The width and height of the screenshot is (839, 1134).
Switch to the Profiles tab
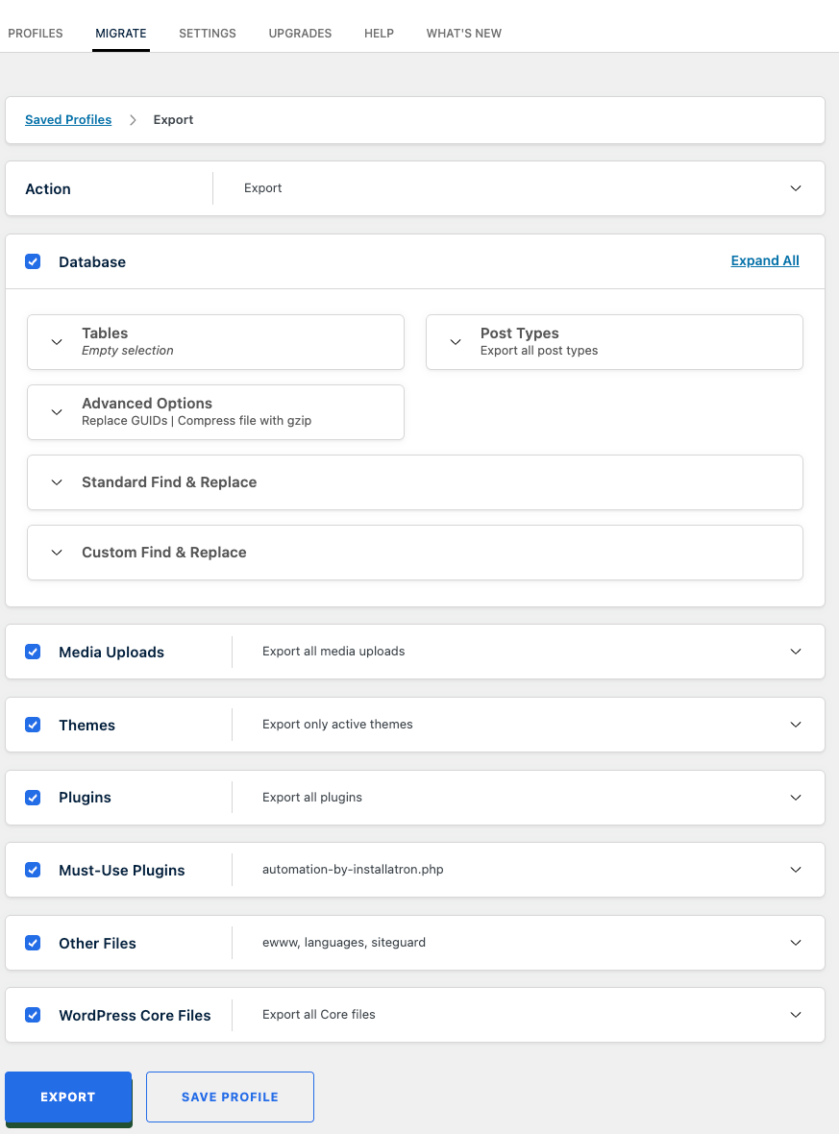pos(36,34)
